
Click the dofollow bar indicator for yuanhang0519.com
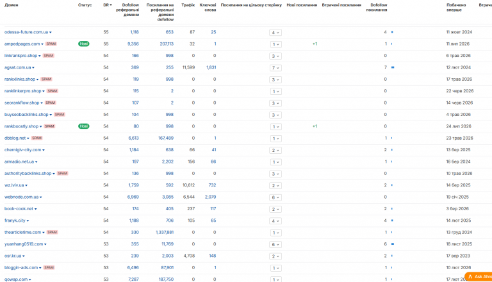[x=393, y=244]
